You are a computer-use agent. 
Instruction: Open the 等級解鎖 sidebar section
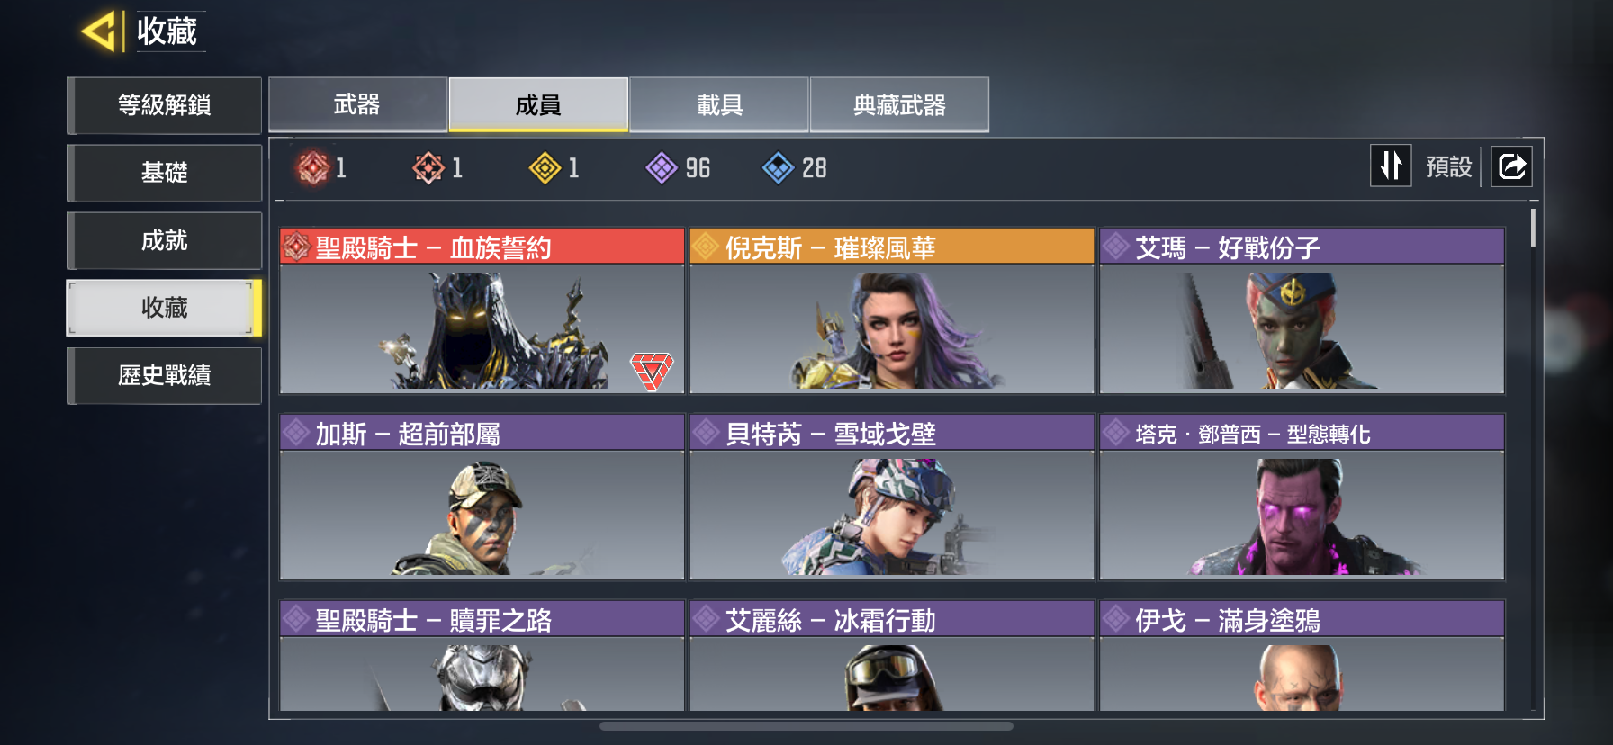[x=165, y=105]
